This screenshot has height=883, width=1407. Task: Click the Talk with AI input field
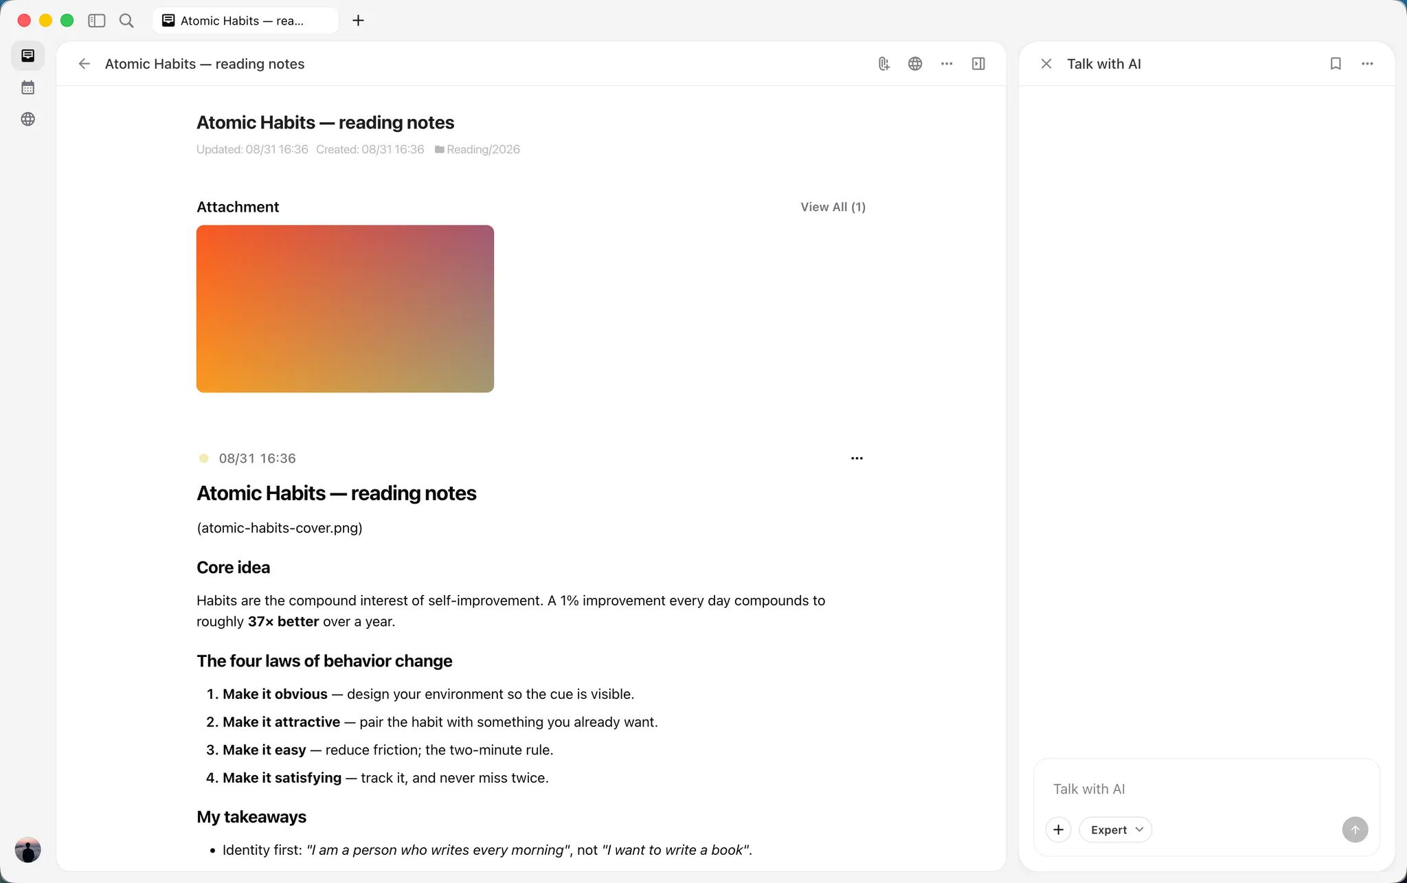click(1206, 789)
